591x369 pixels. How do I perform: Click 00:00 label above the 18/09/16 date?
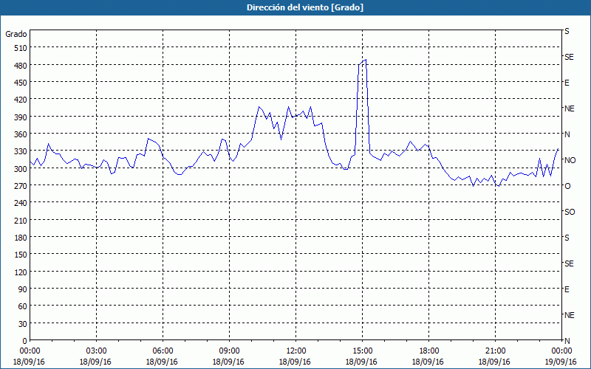30,351
